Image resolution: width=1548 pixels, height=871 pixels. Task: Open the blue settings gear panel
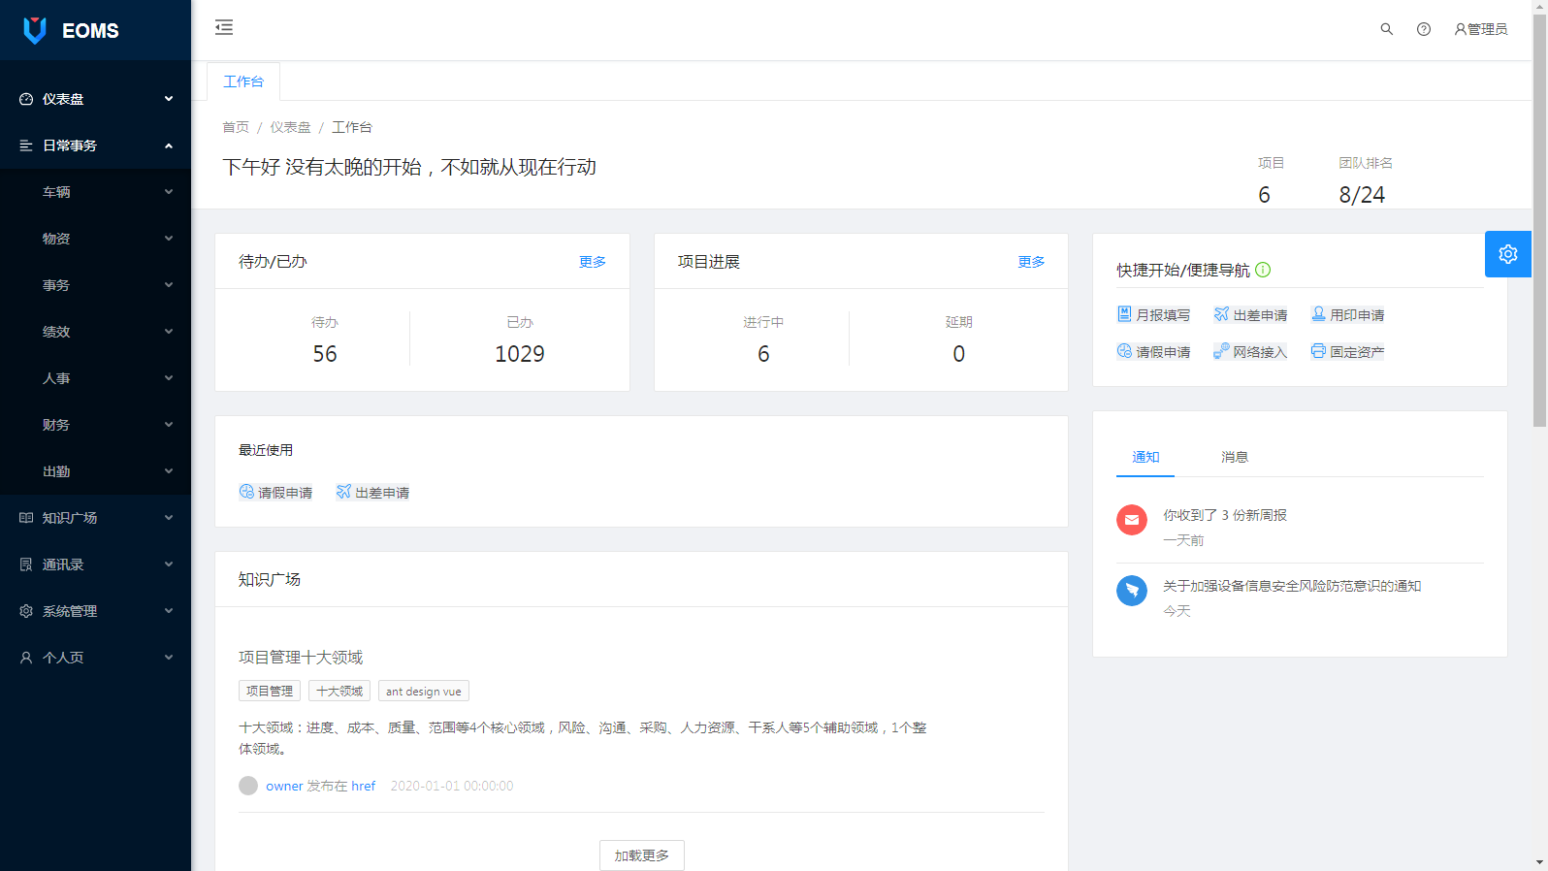click(1507, 254)
